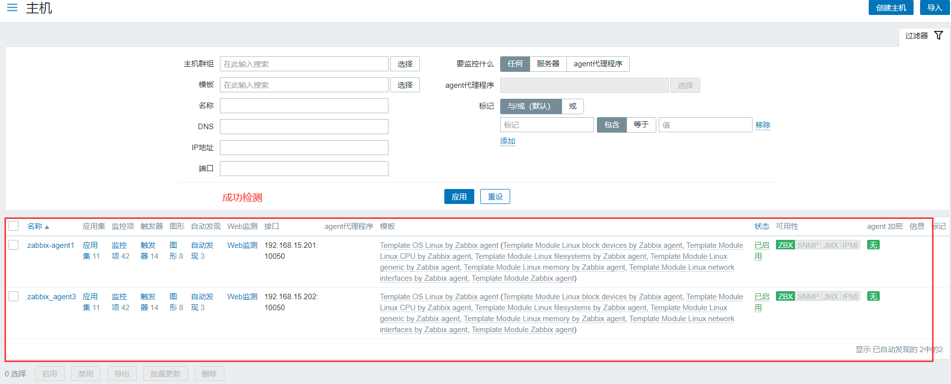Open Template OS Linux link for zabbix-agent1
This screenshot has height=384, width=951.
click(x=439, y=245)
